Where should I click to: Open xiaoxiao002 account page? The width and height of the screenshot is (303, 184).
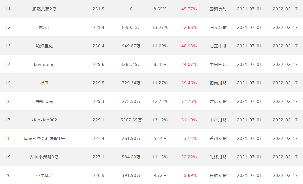[x=44, y=120]
